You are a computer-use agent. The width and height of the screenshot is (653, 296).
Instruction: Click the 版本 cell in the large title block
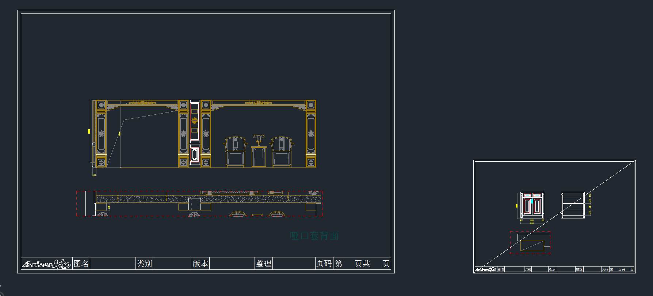point(201,264)
